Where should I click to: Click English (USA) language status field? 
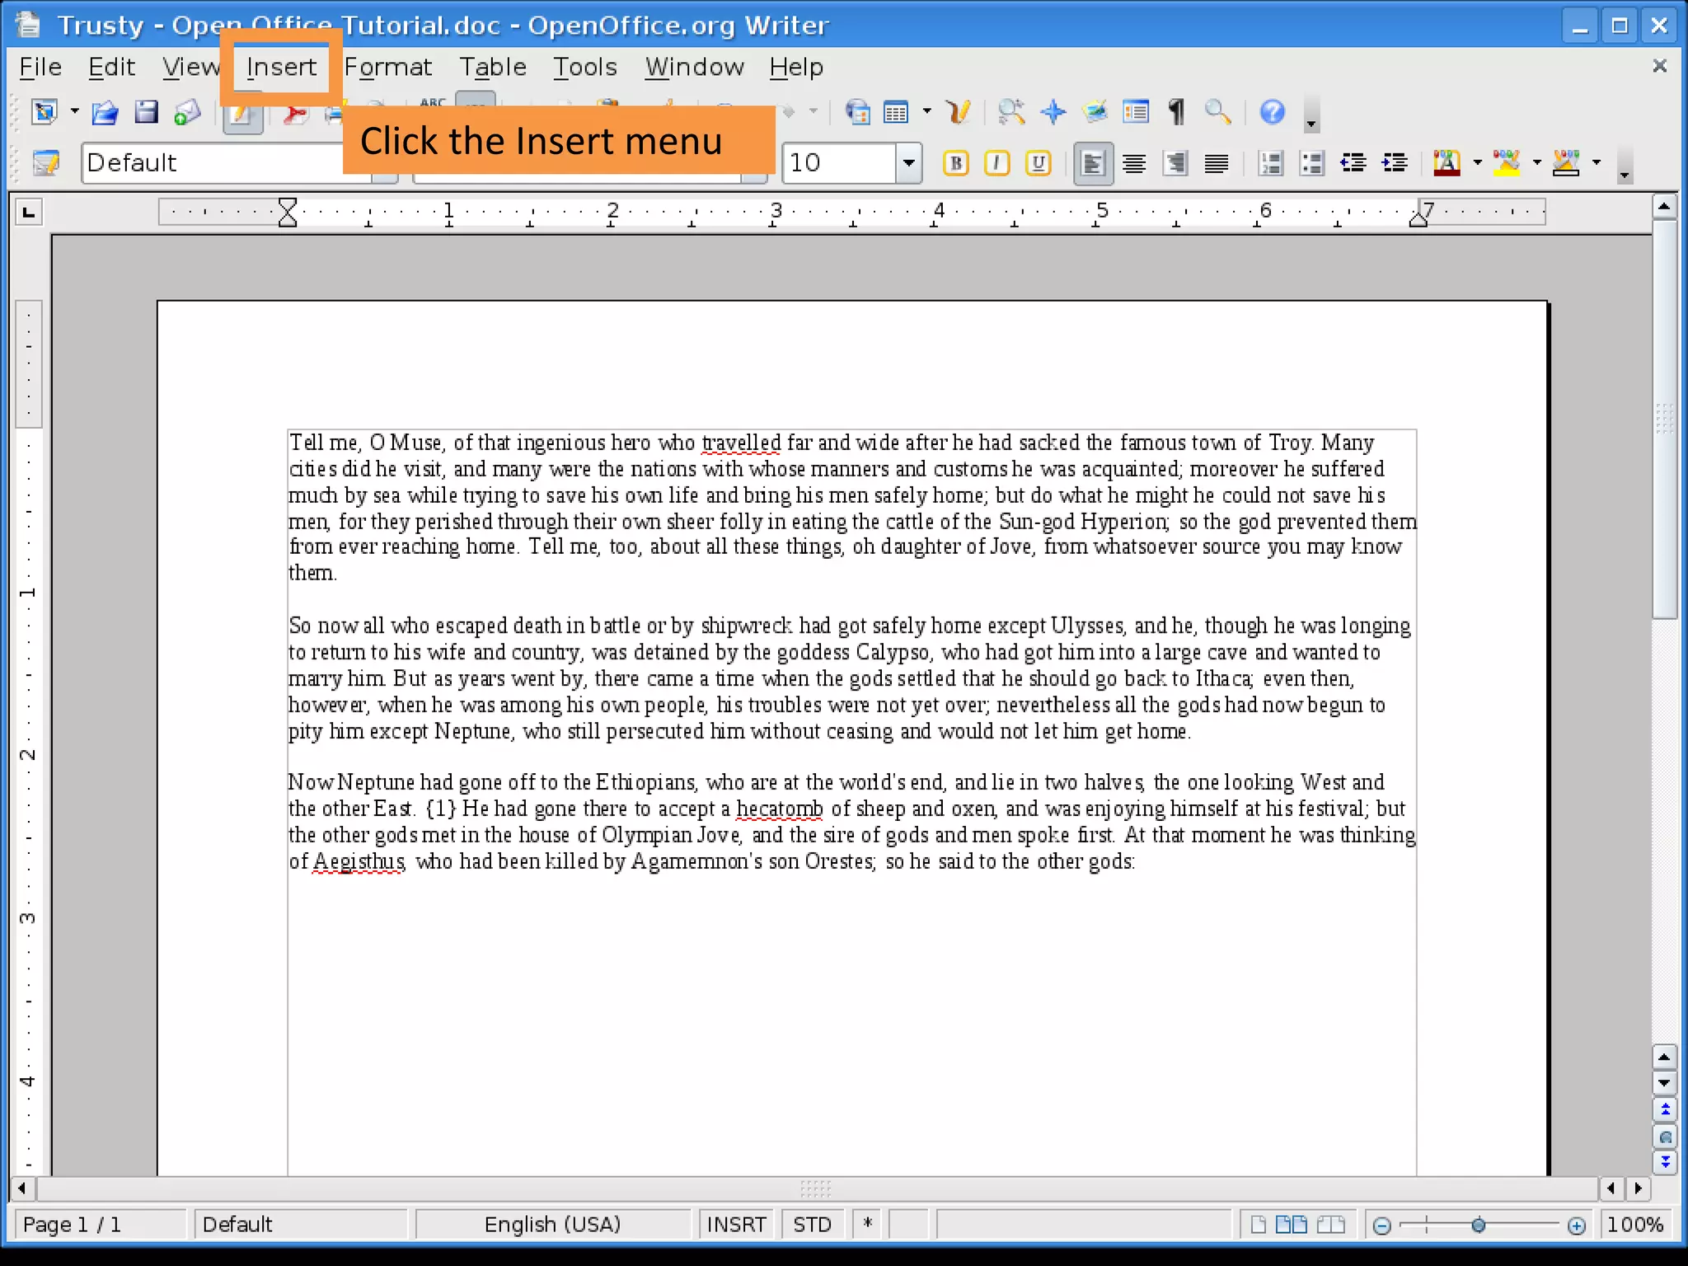click(552, 1224)
